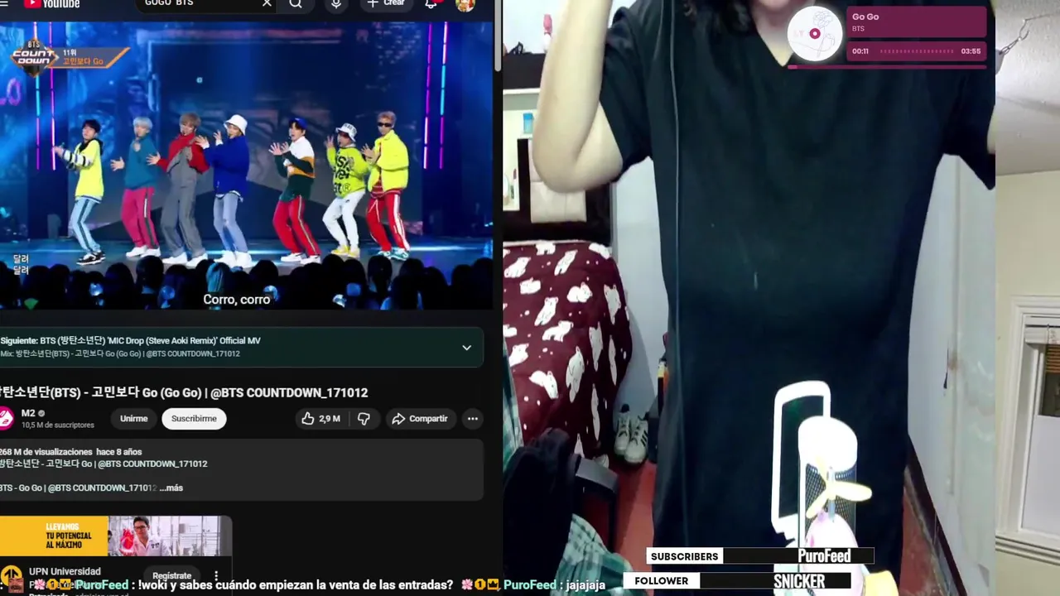Click the Regístrate ad button

point(171,575)
